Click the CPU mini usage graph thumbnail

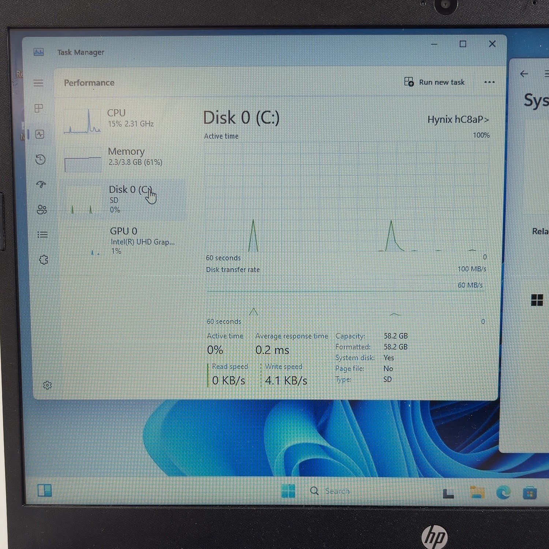point(82,121)
